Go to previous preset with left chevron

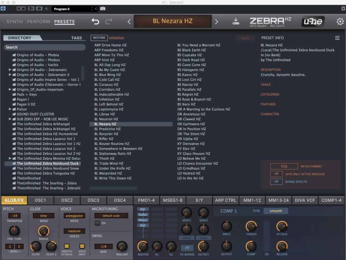click(x=129, y=22)
